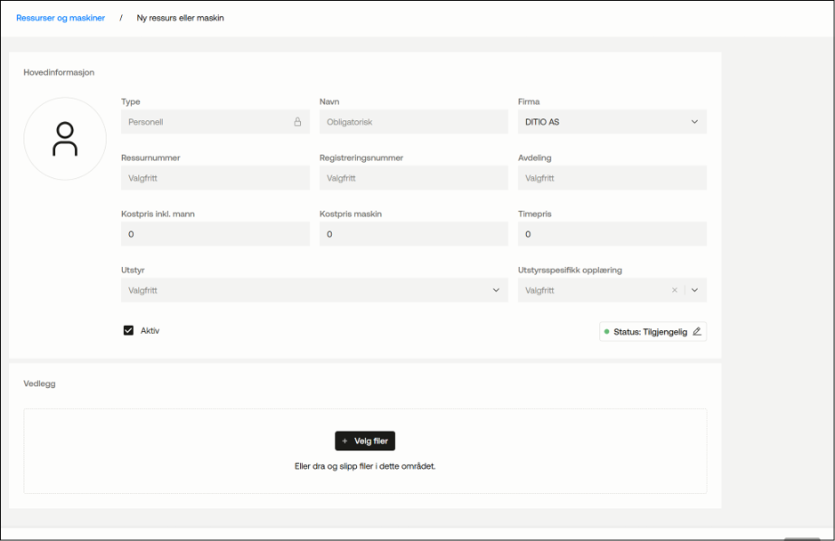The image size is (835, 541).
Task: Clear Utstyrsspesifikk opplæring with the X icon
Action: (x=675, y=290)
